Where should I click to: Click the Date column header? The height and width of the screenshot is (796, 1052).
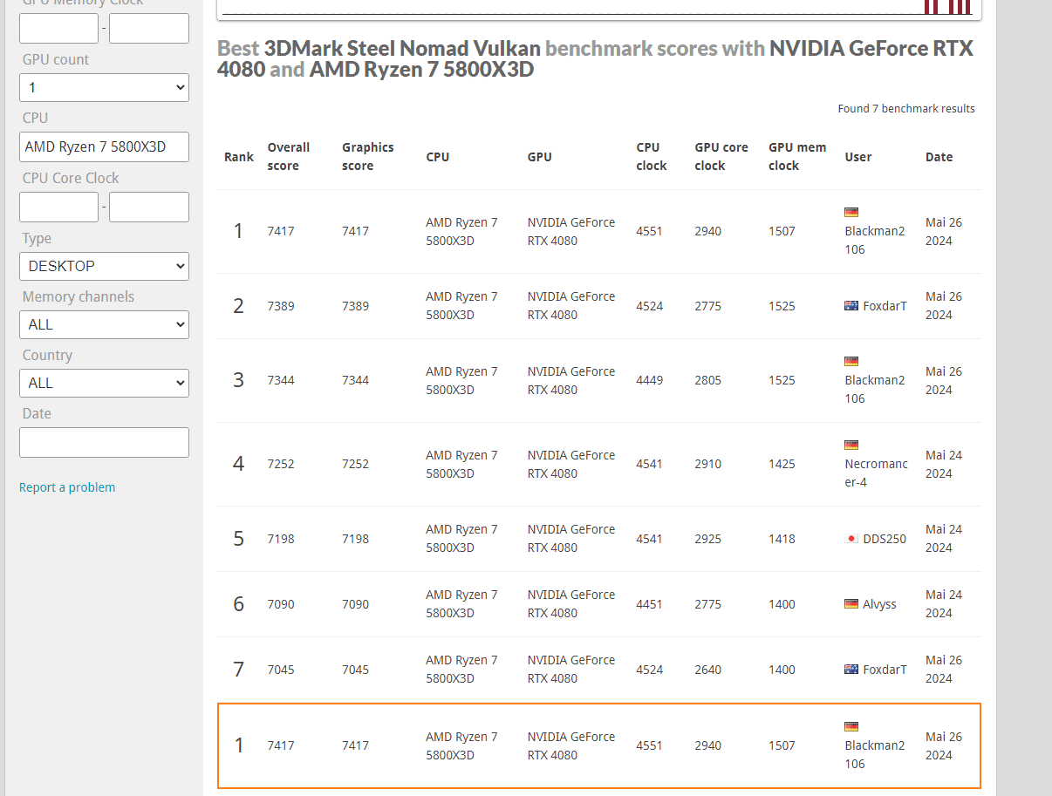[x=939, y=157]
